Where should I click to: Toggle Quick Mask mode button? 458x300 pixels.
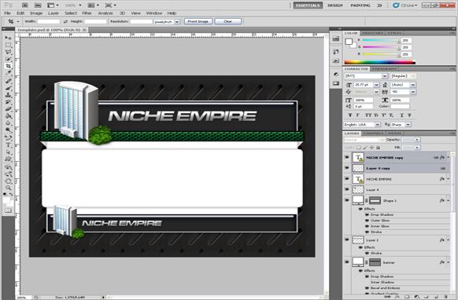(8, 210)
